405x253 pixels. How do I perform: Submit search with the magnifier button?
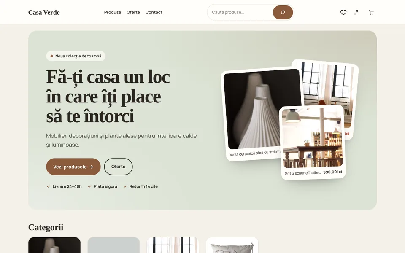point(283,12)
